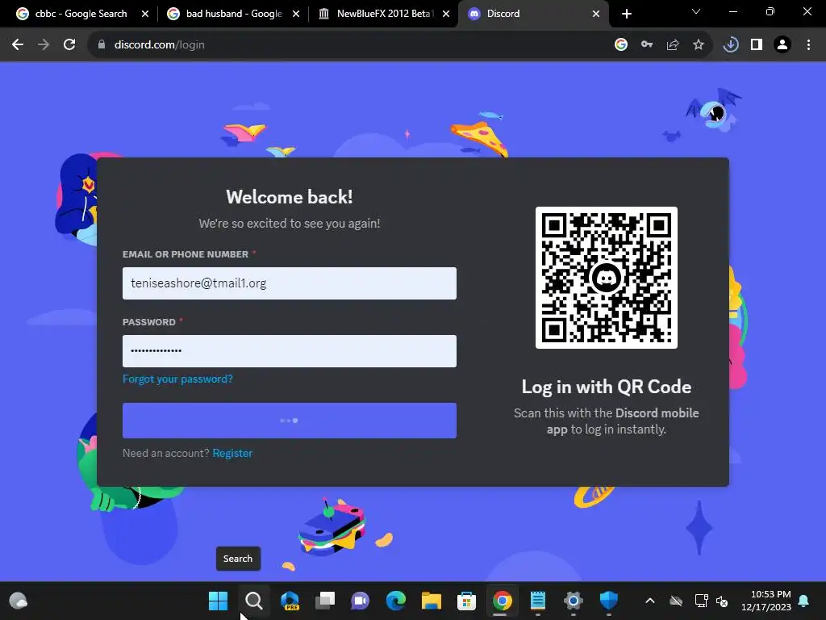This screenshot has width=826, height=620.
Task: Click the muted volume tray icon
Action: point(722,601)
